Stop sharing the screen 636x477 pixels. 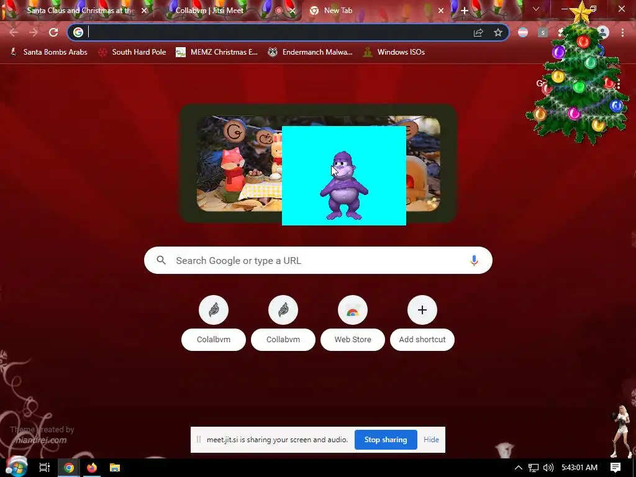(386, 440)
